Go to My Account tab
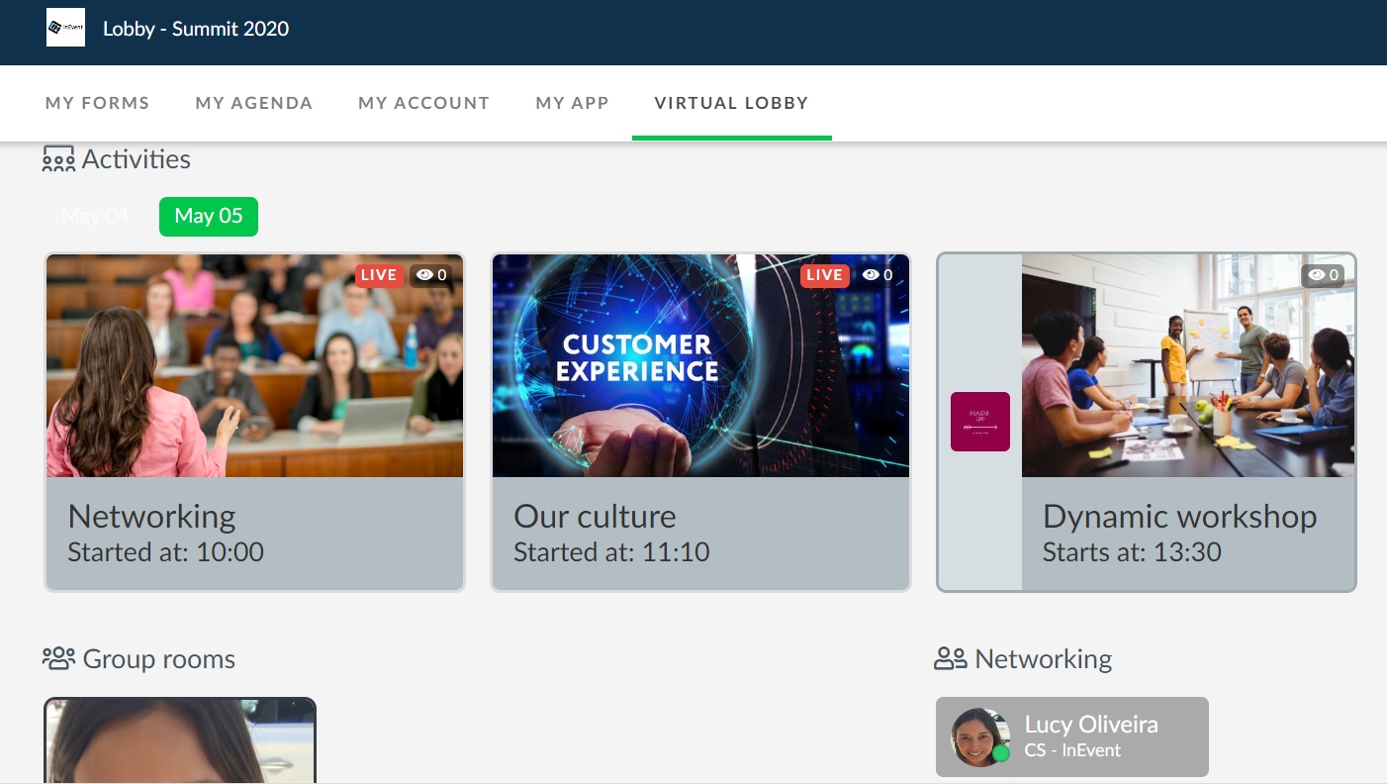This screenshot has width=1387, height=784. coord(424,103)
